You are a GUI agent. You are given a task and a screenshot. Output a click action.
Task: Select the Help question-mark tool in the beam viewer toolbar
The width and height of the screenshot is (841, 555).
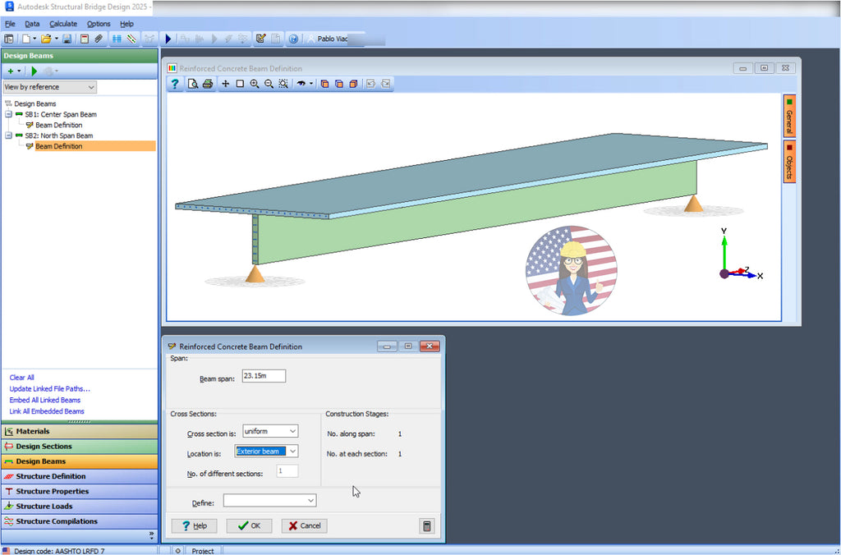coord(175,84)
